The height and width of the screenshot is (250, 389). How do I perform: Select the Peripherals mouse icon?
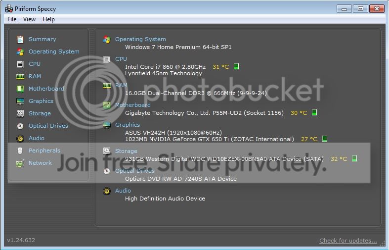[20, 150]
